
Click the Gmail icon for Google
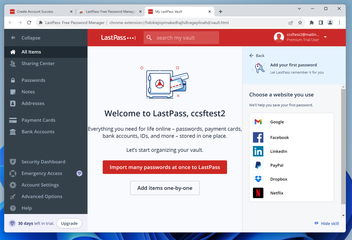tap(258, 122)
